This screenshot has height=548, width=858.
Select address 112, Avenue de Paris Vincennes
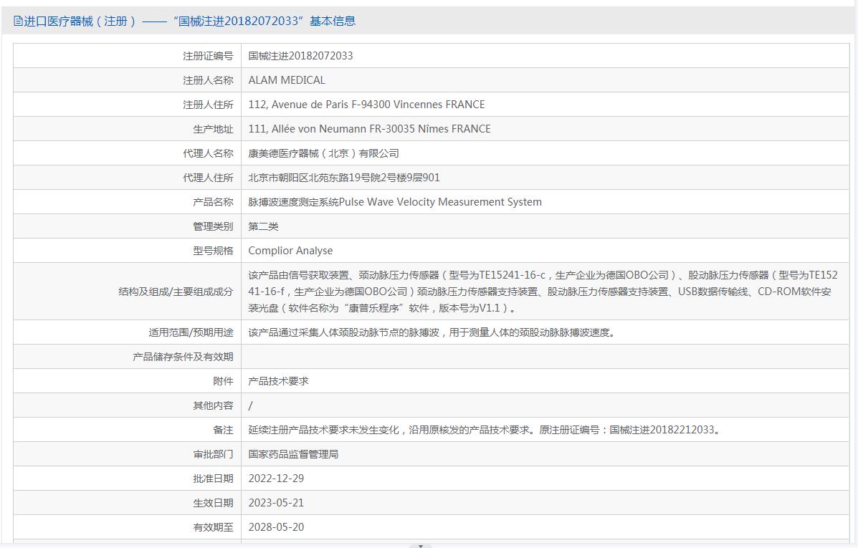click(366, 105)
